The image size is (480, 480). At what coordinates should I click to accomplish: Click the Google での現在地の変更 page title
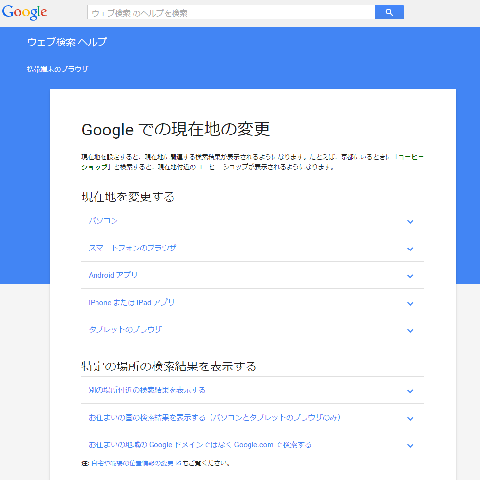click(176, 129)
